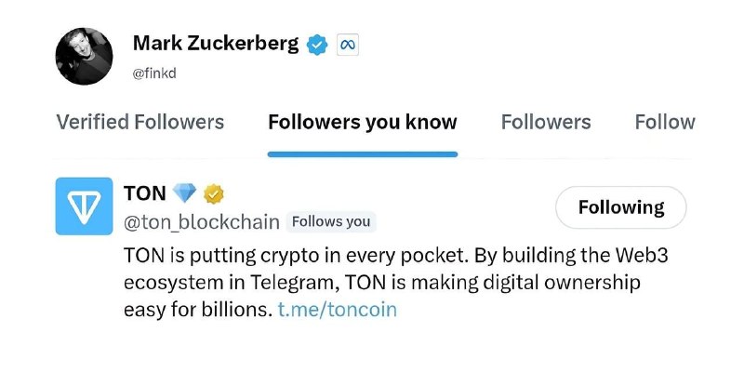Click the blue underline beneath the active tab
Screen dimensions: 744x372
coord(363,154)
